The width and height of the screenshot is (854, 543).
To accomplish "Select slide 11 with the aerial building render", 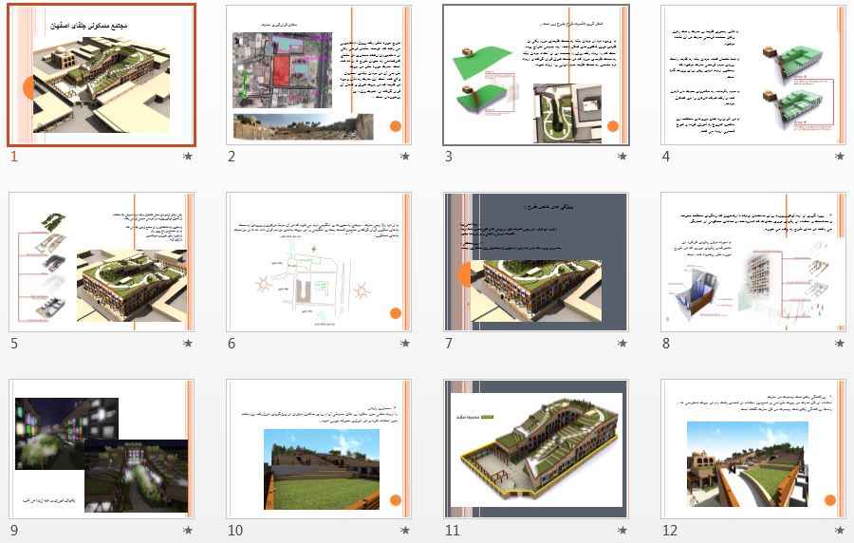I will pyautogui.click(x=536, y=449).
